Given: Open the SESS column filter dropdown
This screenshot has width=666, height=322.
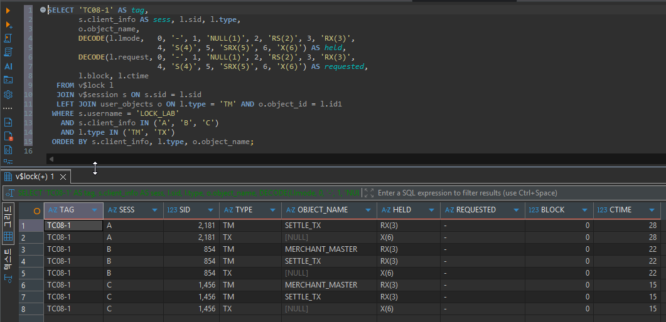Looking at the screenshot, I should pos(154,210).
